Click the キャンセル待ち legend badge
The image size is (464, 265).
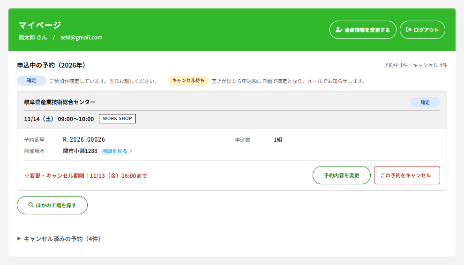point(188,81)
